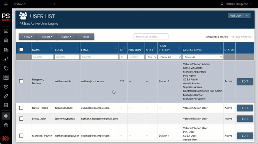Click the Showing 4 entries text

point(217,37)
